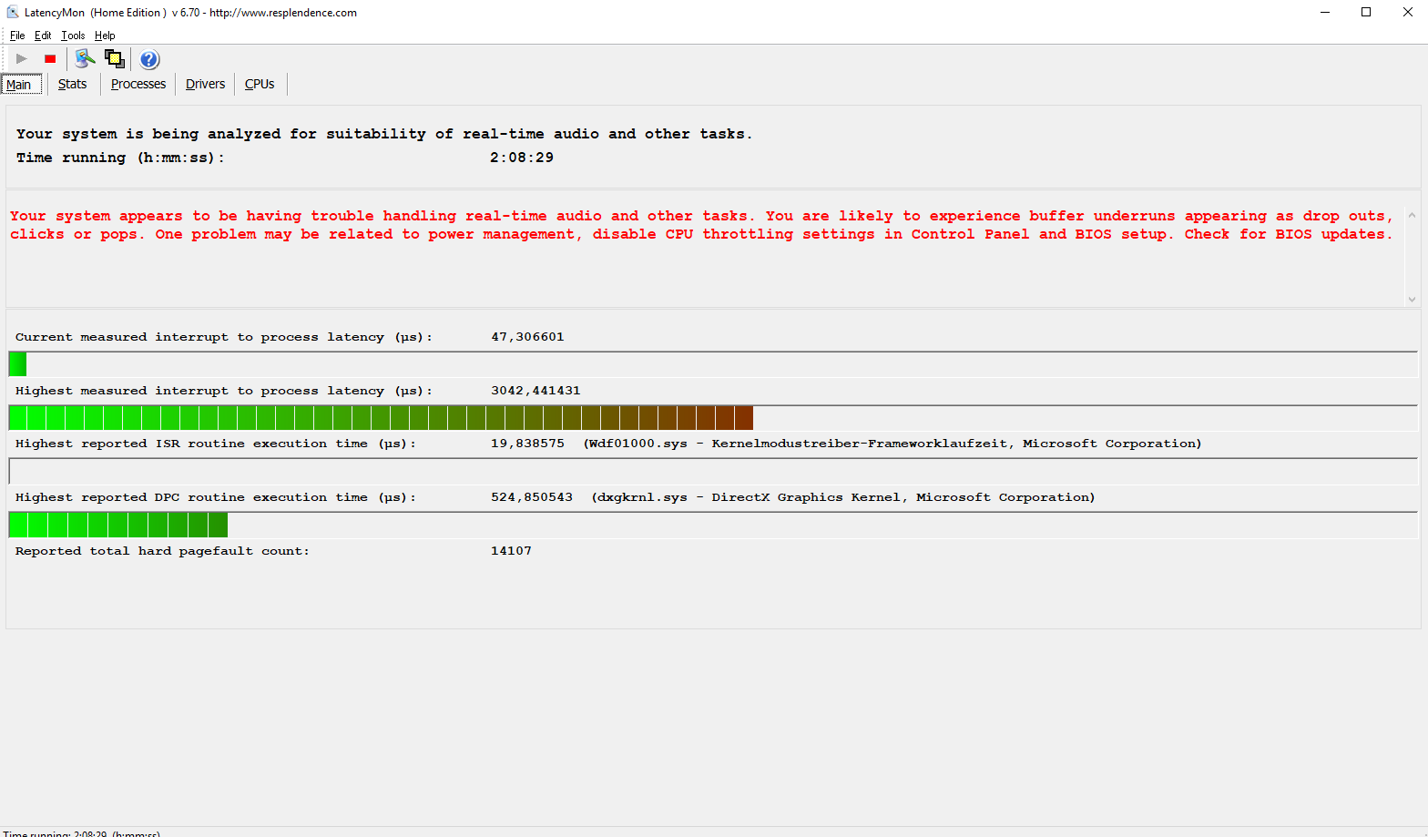Stop monitoring with the red square button
Viewport: 1428px width, 837px height.
point(50,59)
